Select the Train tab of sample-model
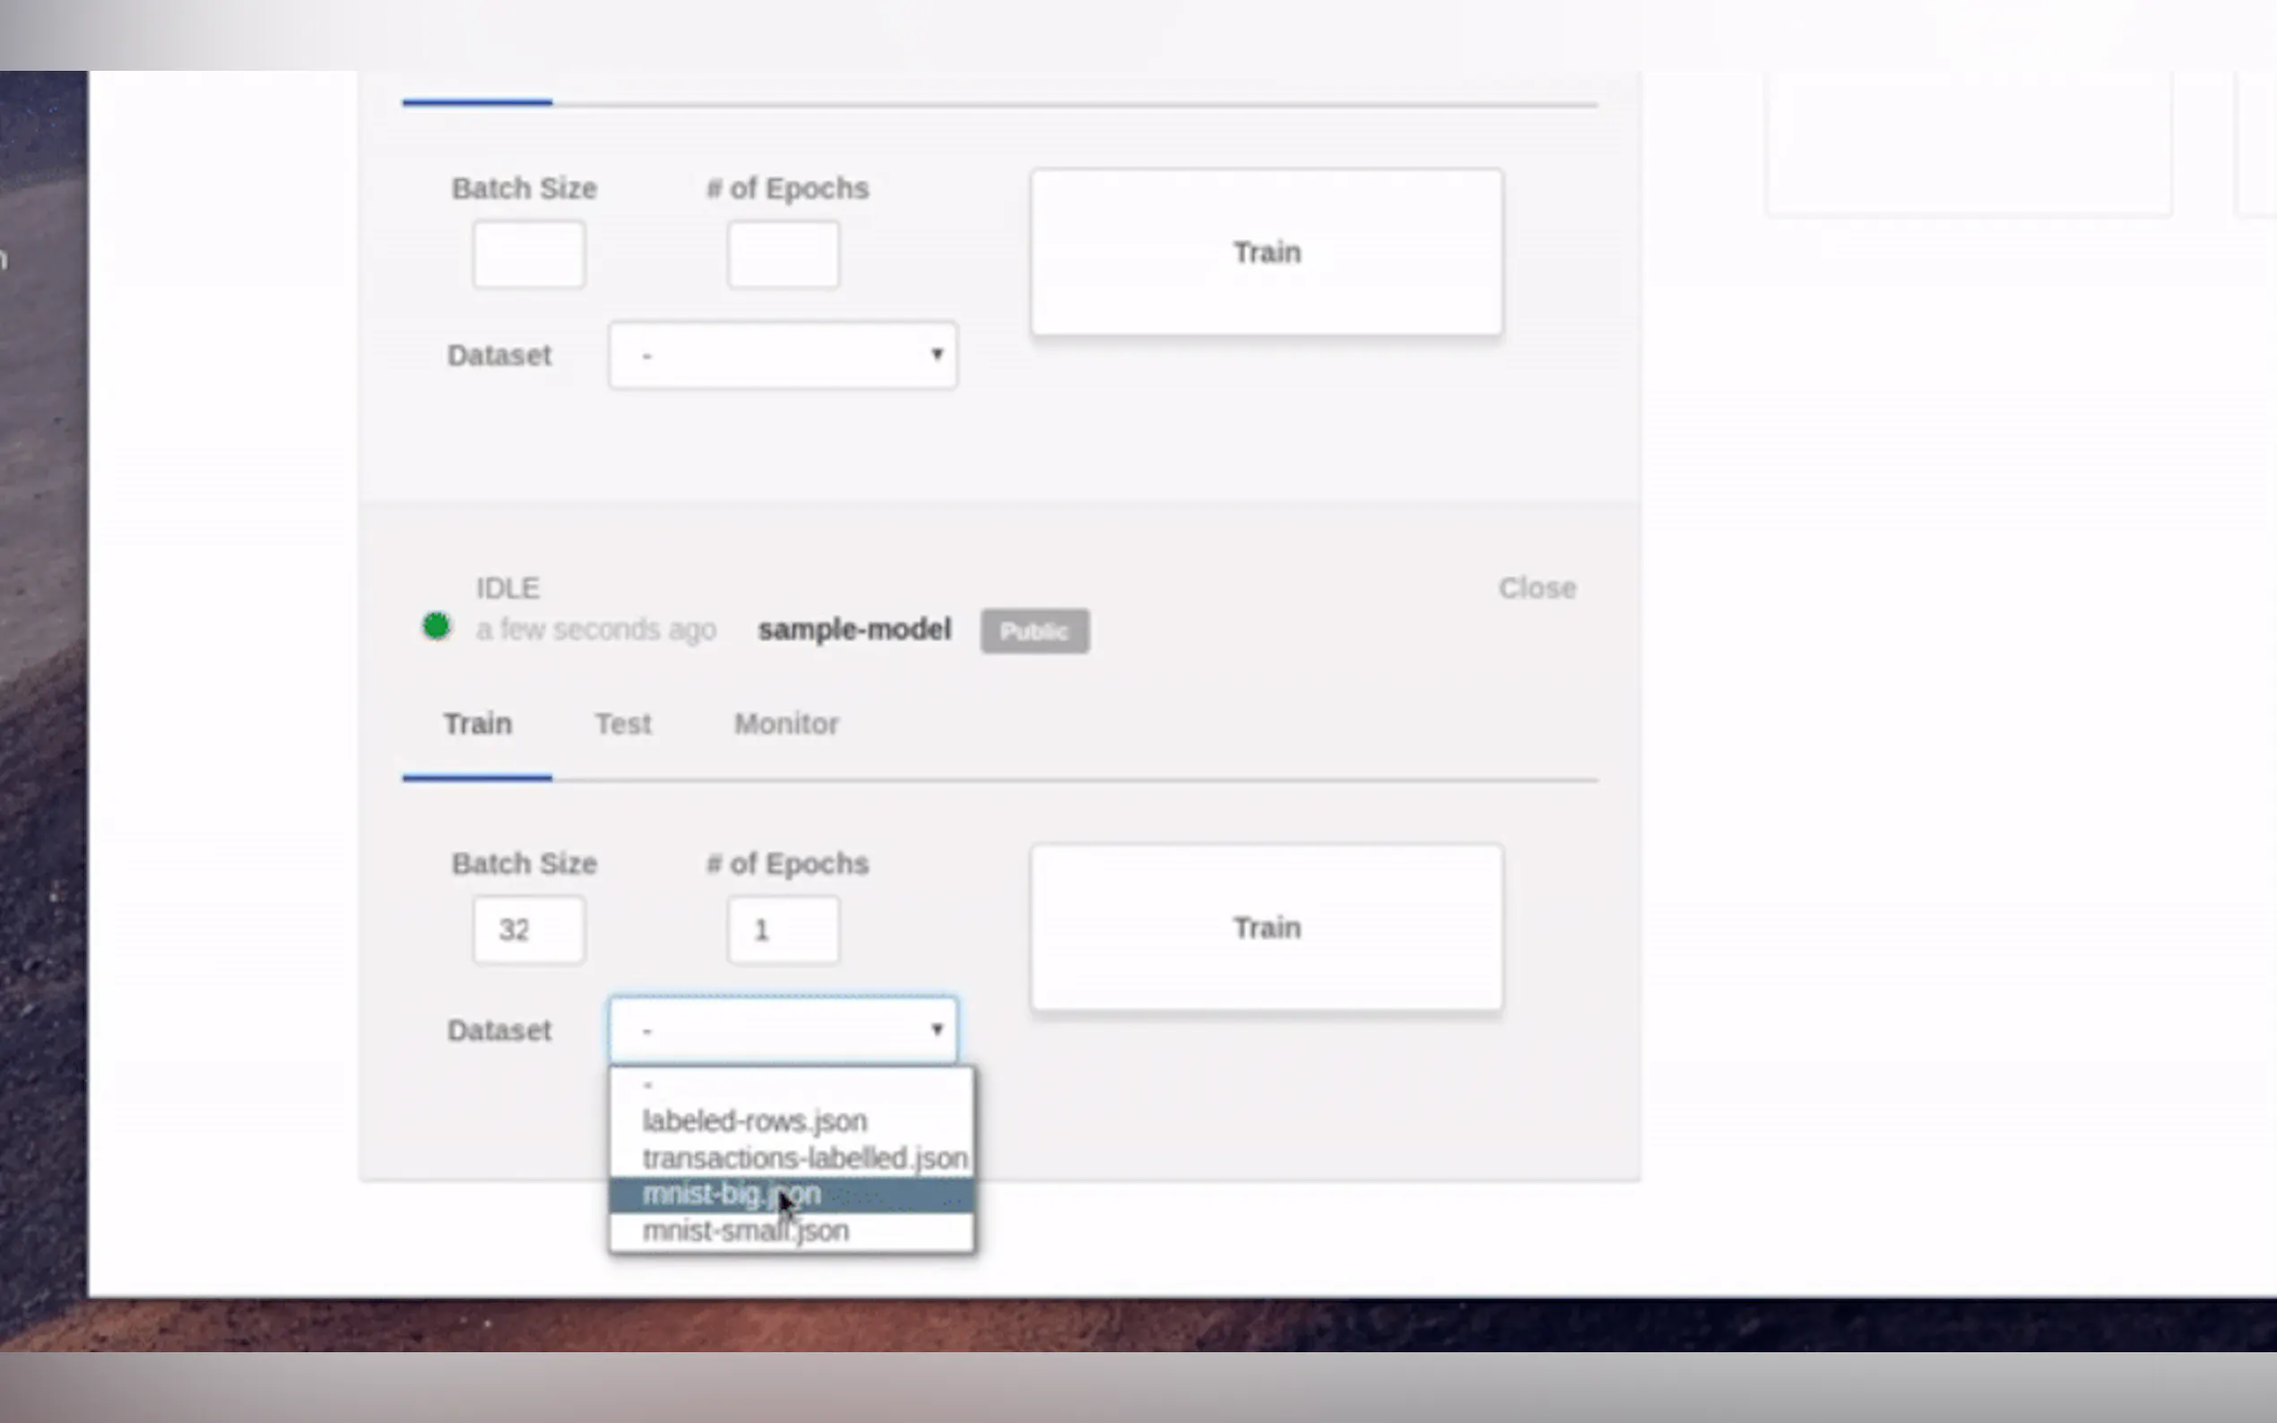Screen dimensions: 2277x1423 [477, 724]
